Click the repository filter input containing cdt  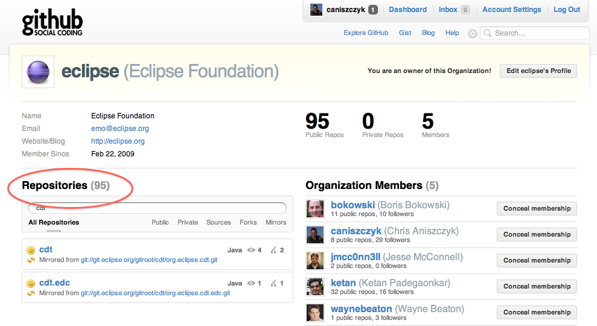(x=158, y=208)
